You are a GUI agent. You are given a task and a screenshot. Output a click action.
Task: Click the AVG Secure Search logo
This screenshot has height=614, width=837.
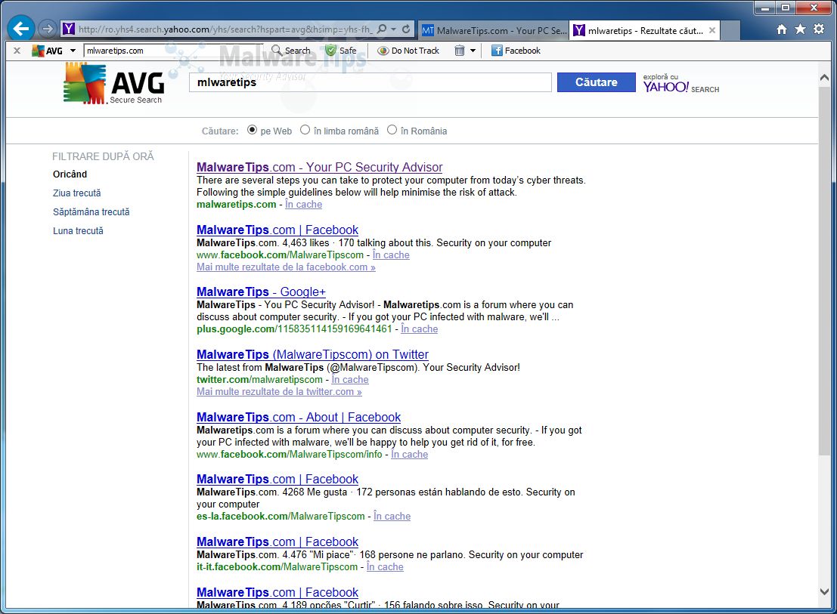click(x=113, y=83)
